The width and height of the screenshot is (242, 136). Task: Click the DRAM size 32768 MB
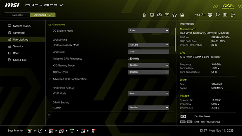217,84
